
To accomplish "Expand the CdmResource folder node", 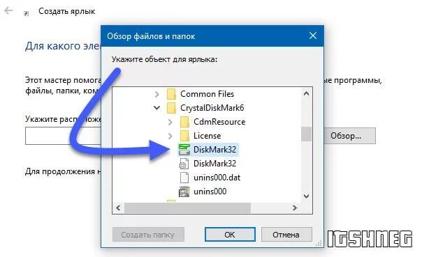I will (x=170, y=122).
